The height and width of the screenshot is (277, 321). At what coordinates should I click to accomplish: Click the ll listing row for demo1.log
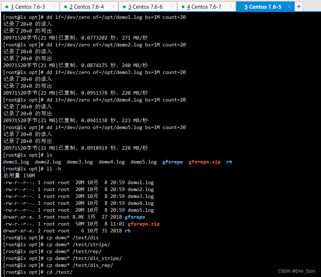[78, 183]
